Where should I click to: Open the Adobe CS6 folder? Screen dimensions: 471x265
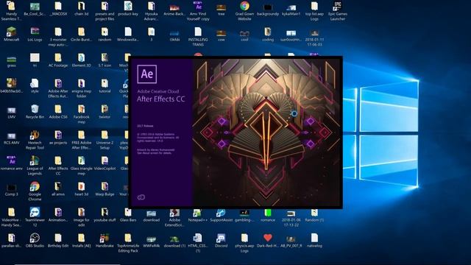coord(58,111)
